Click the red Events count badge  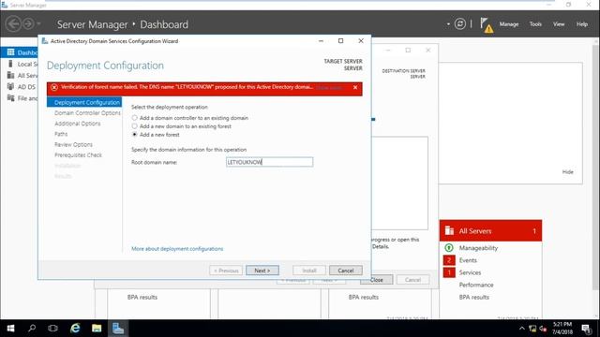tap(449, 260)
